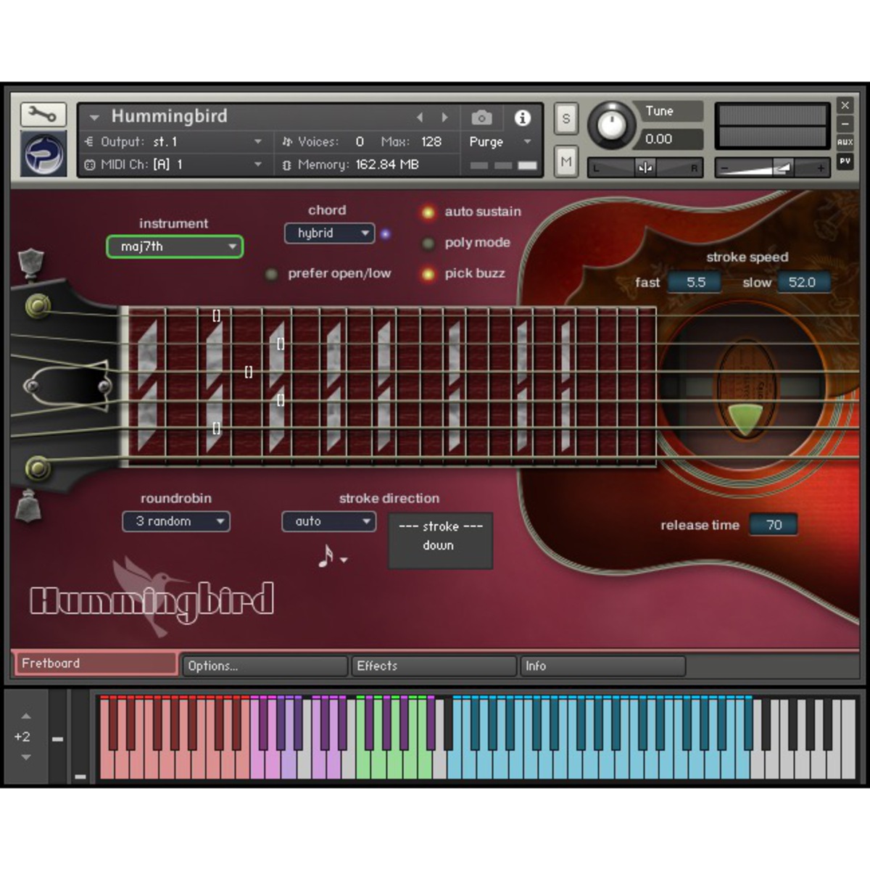Enable poly mode
This screenshot has width=870, height=870.
[428, 244]
